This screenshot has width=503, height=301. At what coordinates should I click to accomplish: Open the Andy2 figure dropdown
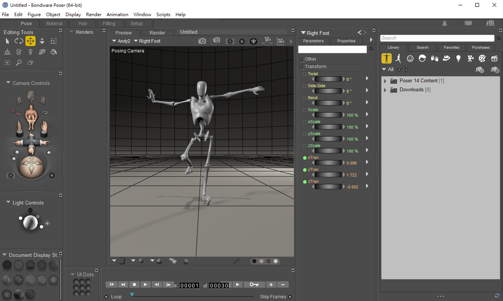coord(121,41)
